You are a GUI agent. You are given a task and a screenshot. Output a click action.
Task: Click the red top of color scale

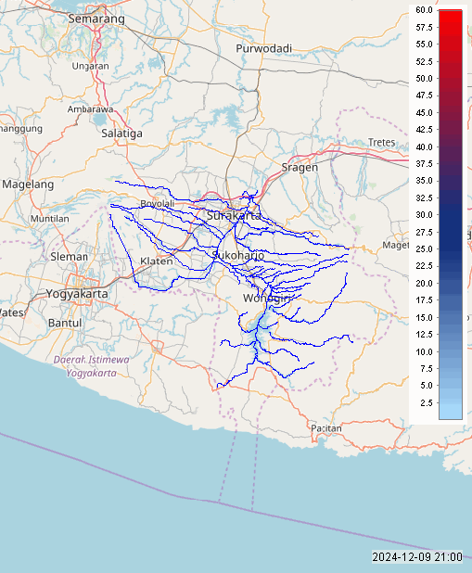pyautogui.click(x=451, y=16)
